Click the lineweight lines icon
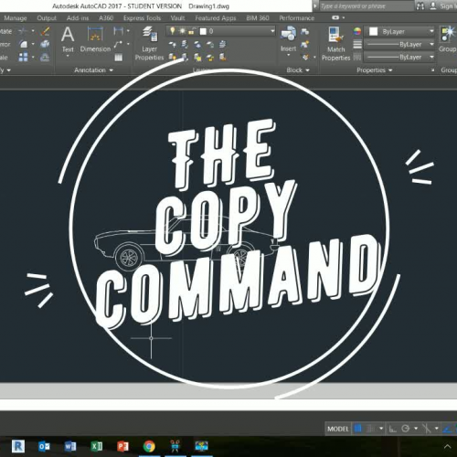Screen dimensions: 457x457 click(x=357, y=45)
